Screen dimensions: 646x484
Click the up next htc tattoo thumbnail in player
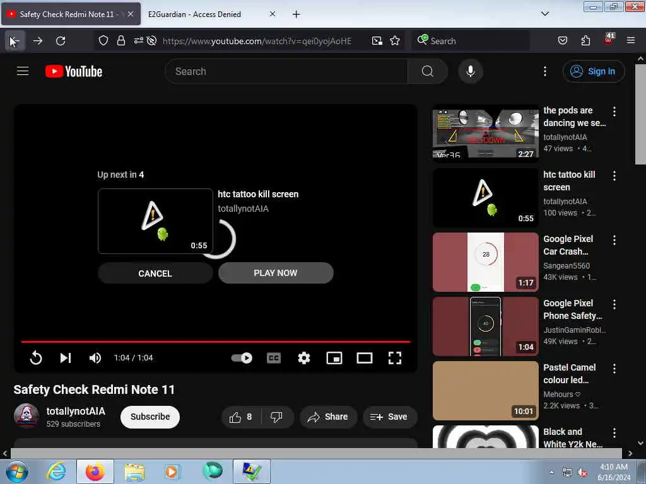pos(155,221)
